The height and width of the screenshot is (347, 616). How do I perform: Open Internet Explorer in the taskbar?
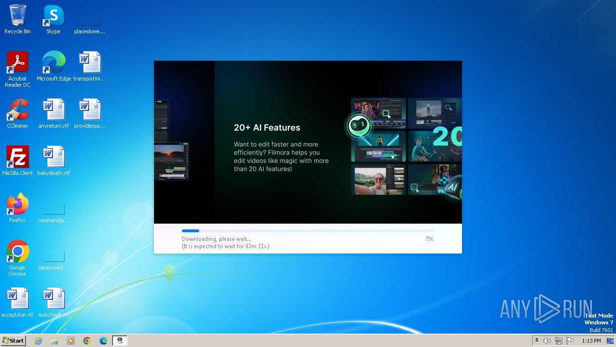click(x=38, y=341)
